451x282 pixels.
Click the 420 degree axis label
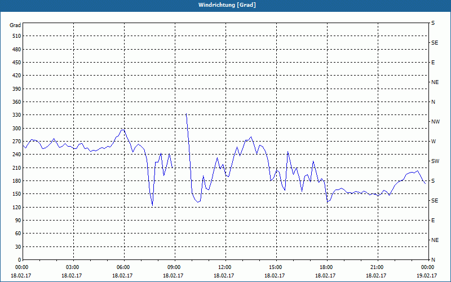(17, 76)
